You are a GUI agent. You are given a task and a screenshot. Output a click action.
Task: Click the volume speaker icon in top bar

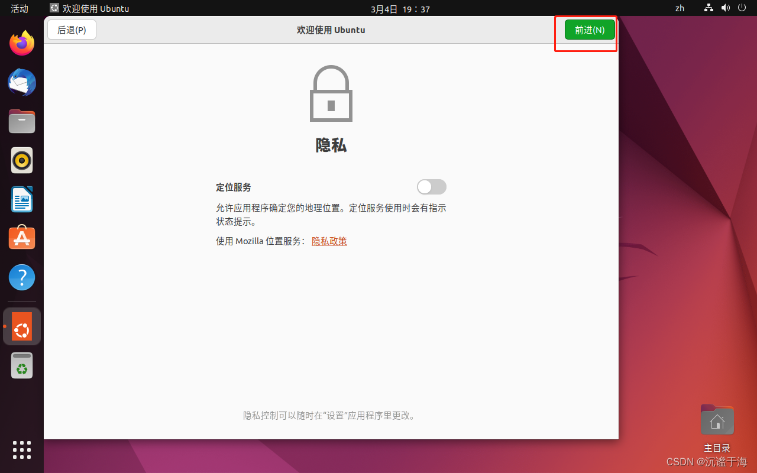tap(726, 8)
